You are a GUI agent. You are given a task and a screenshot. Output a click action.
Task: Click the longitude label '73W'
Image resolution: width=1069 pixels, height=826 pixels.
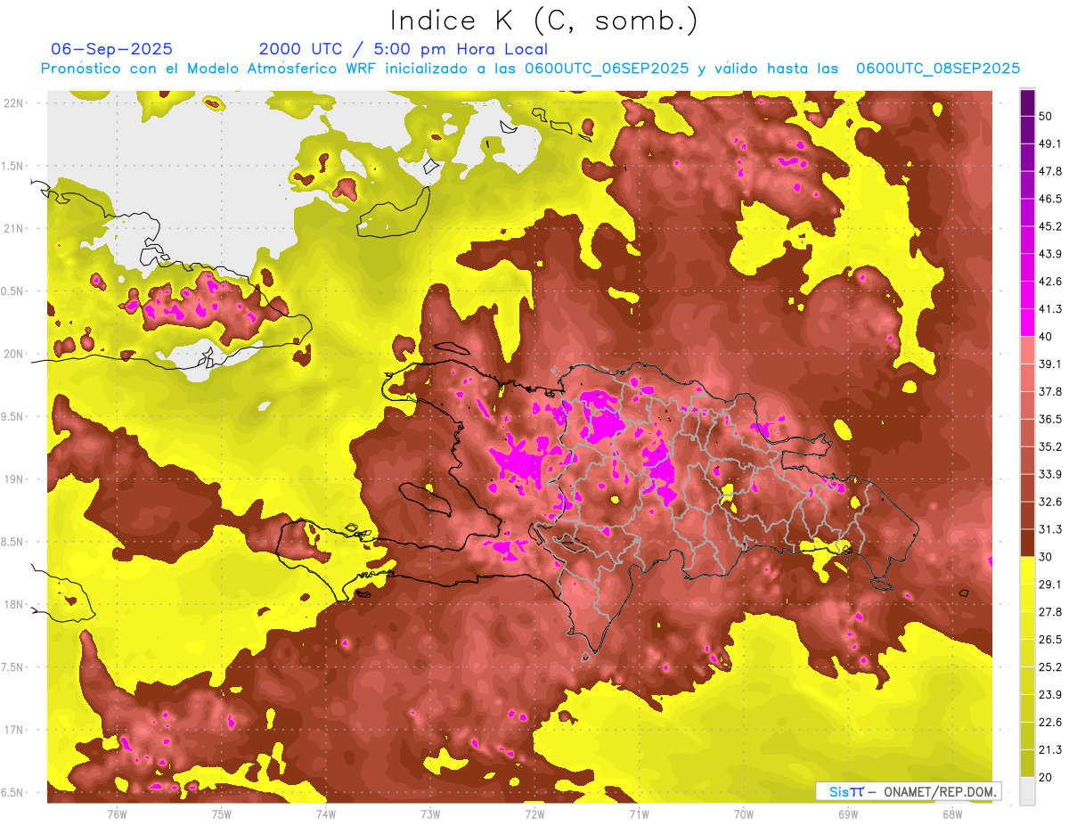click(x=430, y=814)
